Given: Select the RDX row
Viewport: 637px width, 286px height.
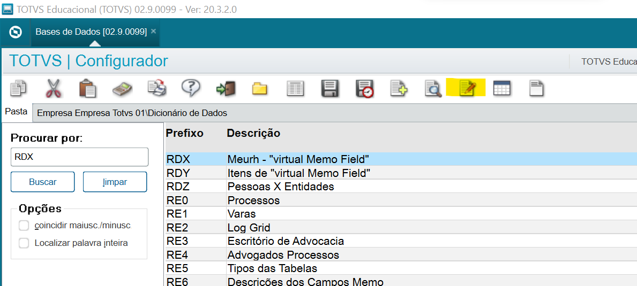Looking at the screenshot, I should coord(401,159).
